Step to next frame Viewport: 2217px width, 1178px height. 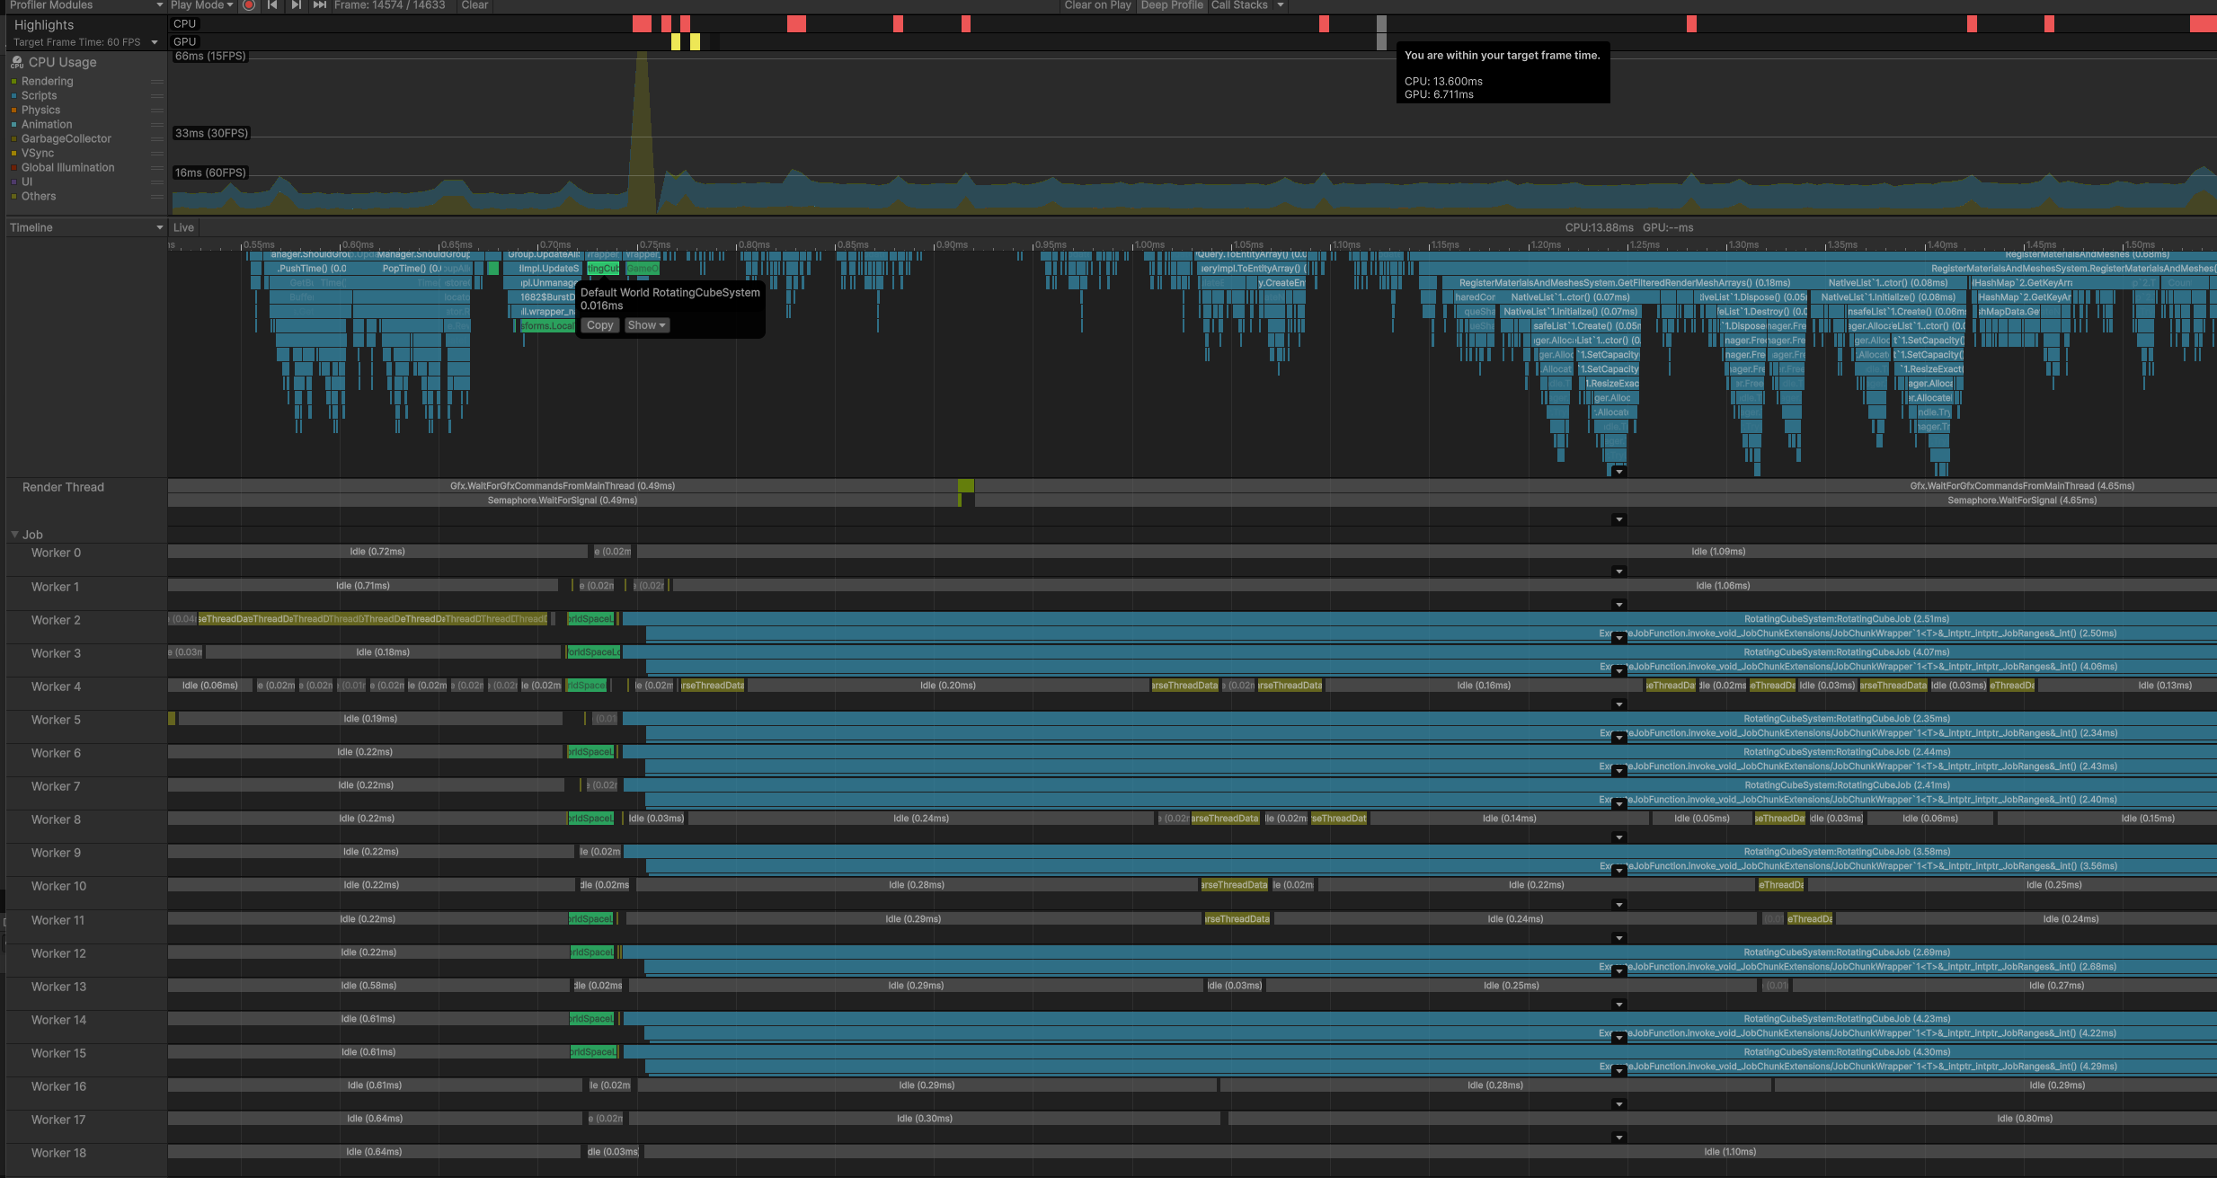(x=296, y=5)
